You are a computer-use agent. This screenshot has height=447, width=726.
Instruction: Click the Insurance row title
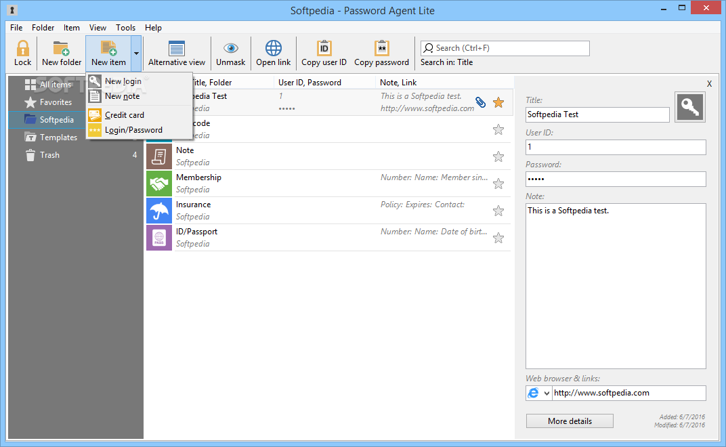193,205
